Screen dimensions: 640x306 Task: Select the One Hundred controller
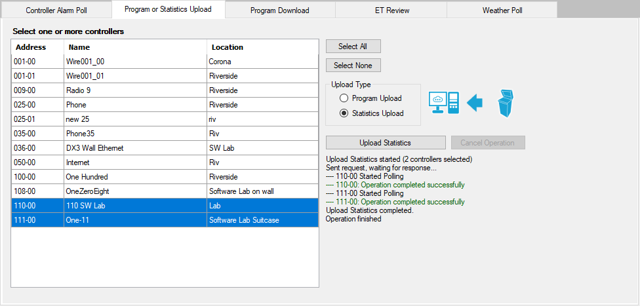coord(165,177)
